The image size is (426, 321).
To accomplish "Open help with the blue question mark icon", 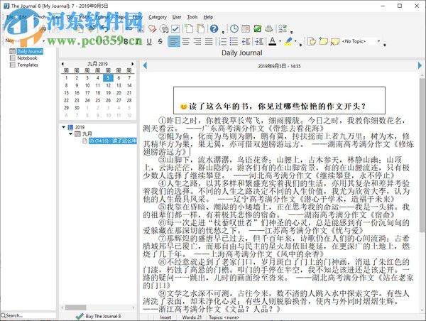I will (x=214, y=28).
